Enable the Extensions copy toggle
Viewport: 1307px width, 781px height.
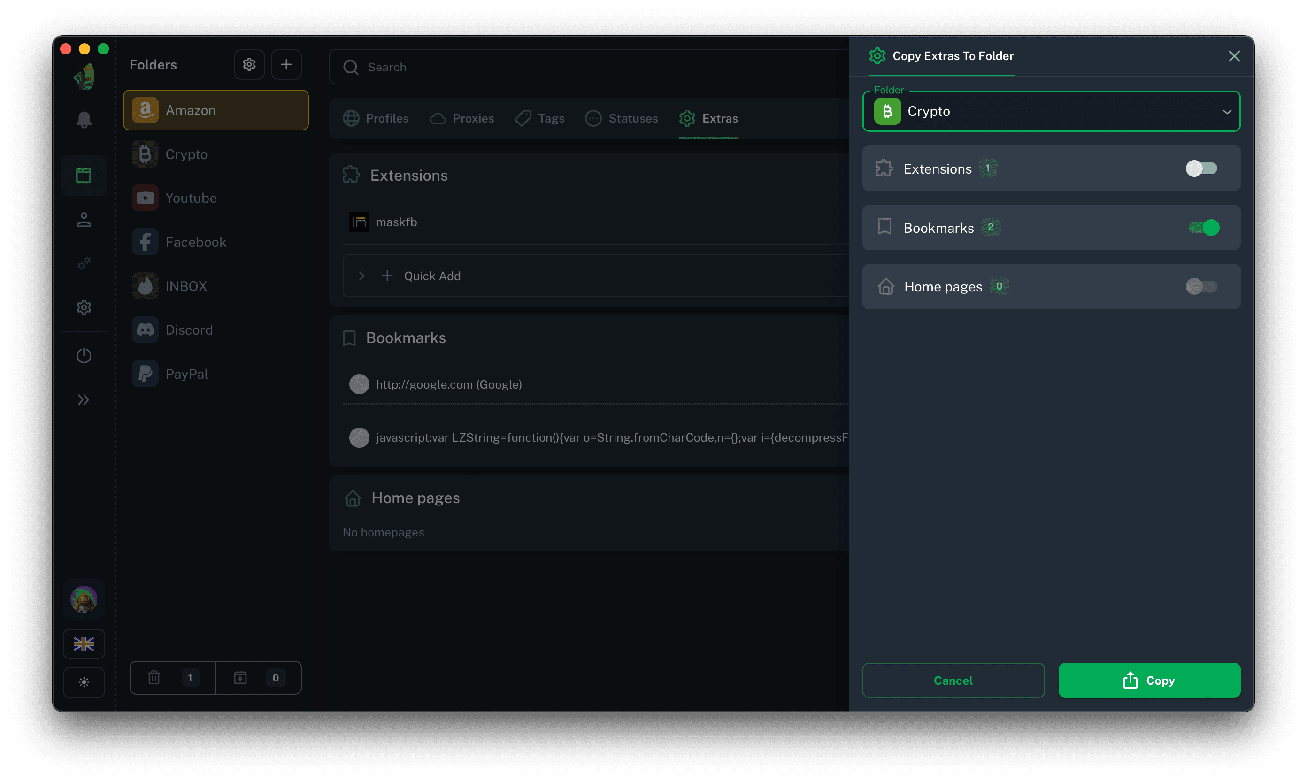tap(1201, 168)
